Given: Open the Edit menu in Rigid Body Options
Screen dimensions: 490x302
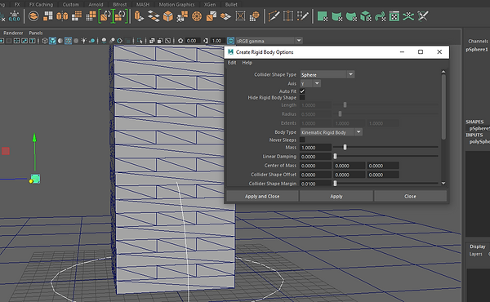Looking at the screenshot, I should [232, 63].
